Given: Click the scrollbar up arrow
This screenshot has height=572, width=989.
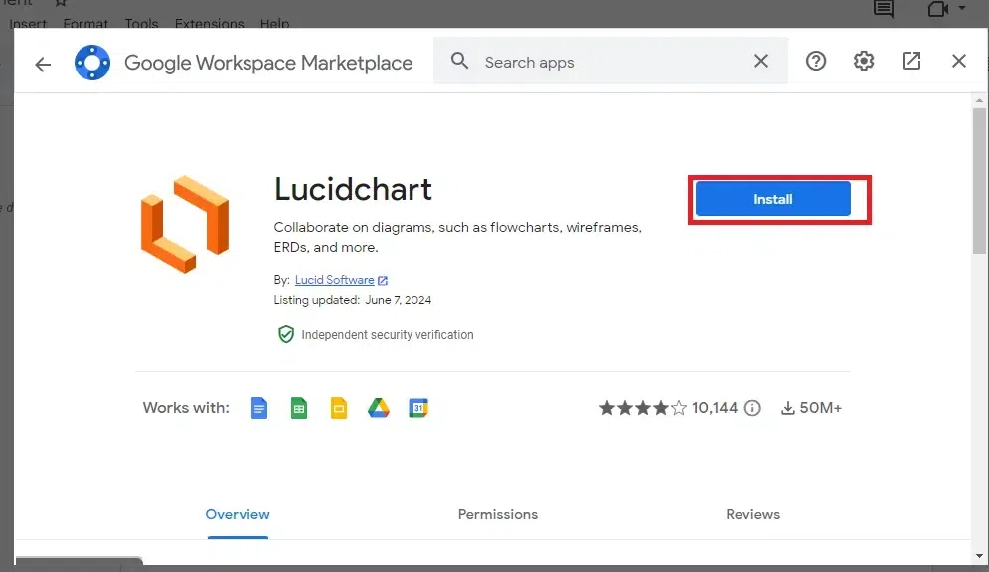Looking at the screenshot, I should coord(979,100).
